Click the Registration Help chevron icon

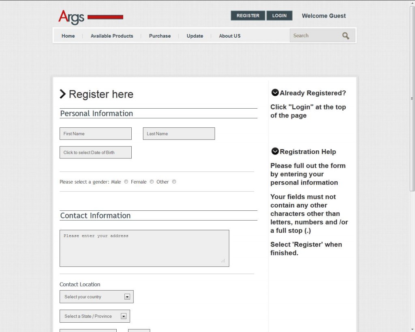pos(275,152)
